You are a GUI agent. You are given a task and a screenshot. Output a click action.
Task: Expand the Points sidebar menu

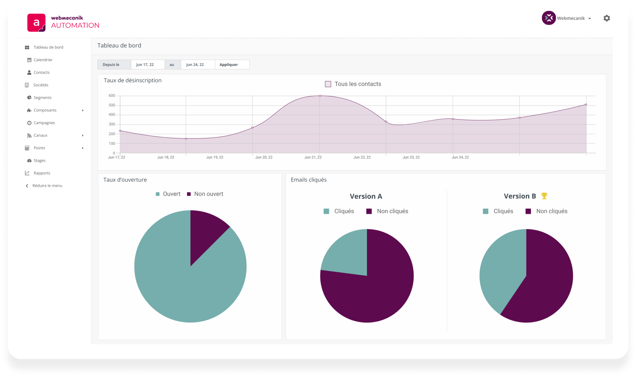(x=83, y=148)
